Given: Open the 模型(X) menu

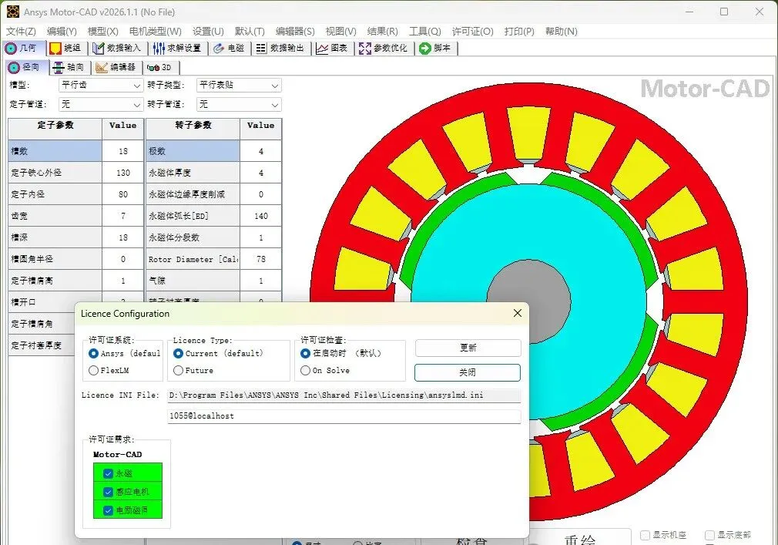Looking at the screenshot, I should coord(103,32).
